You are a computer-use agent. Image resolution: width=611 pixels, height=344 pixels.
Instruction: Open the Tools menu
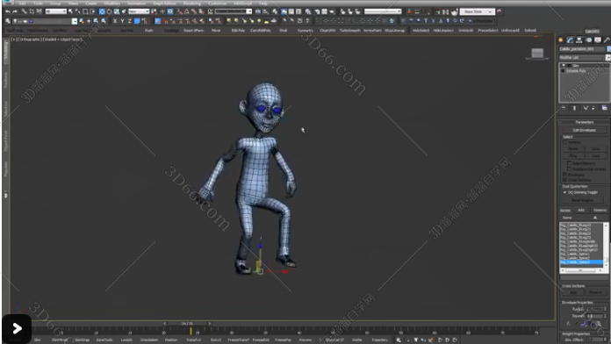(x=38, y=4)
